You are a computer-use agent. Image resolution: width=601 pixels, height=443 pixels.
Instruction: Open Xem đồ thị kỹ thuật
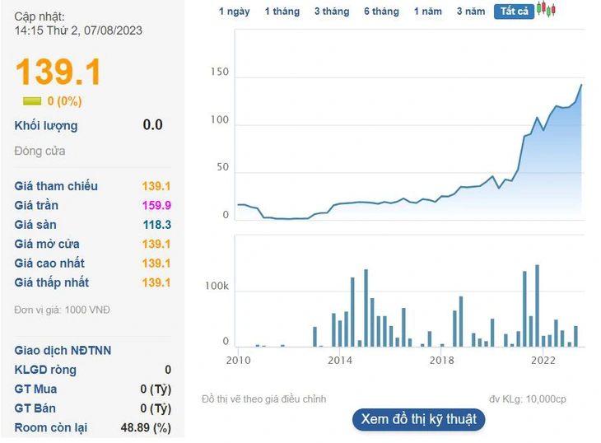pos(418,419)
